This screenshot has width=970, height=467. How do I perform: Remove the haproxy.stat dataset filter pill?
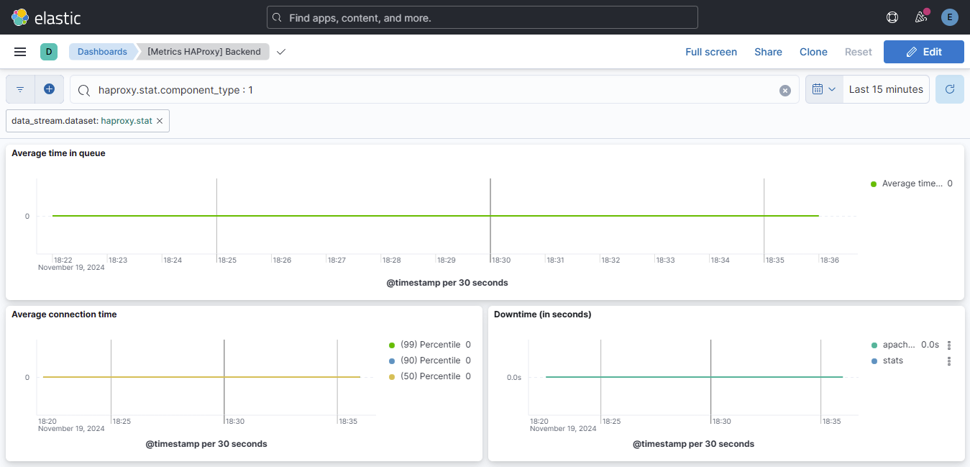click(x=160, y=120)
